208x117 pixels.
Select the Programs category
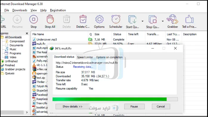point(15,53)
